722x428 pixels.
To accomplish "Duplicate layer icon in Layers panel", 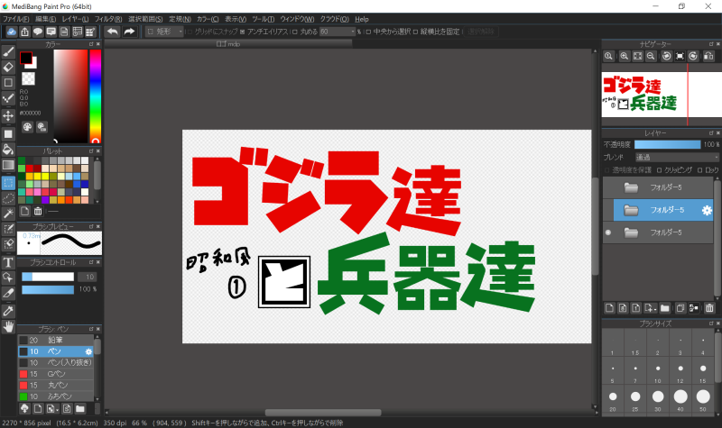I will click(x=680, y=308).
